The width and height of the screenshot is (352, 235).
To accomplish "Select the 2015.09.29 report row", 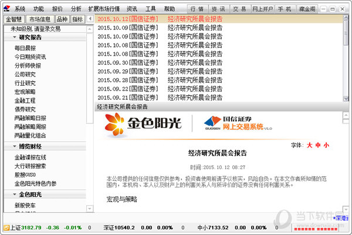I will pyautogui.click(x=219, y=71).
